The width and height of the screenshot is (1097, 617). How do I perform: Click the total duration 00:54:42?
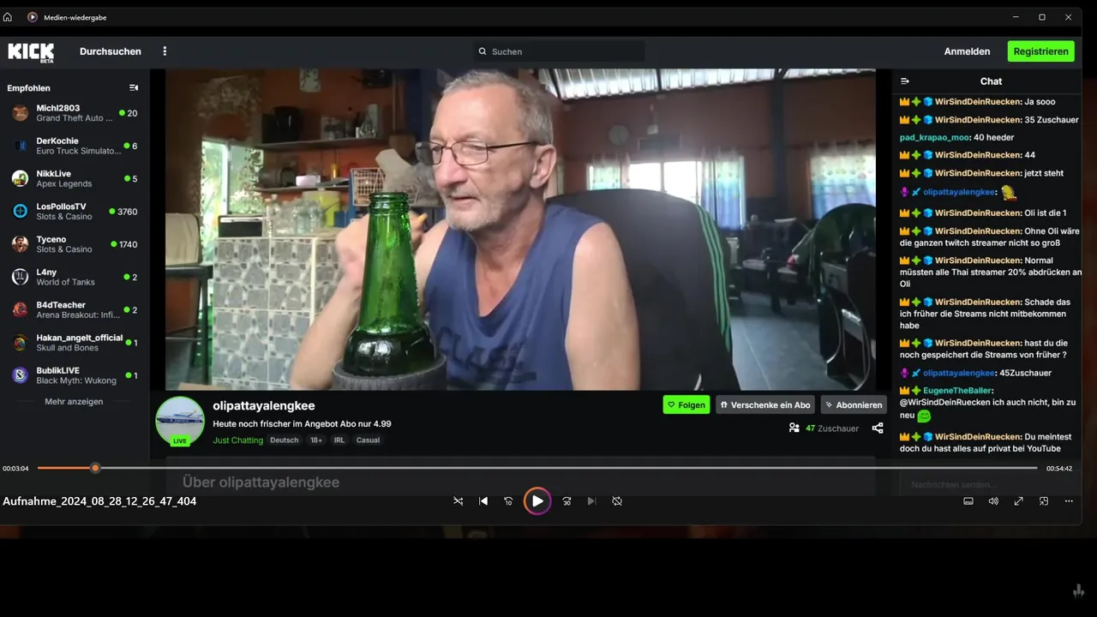pyautogui.click(x=1059, y=469)
